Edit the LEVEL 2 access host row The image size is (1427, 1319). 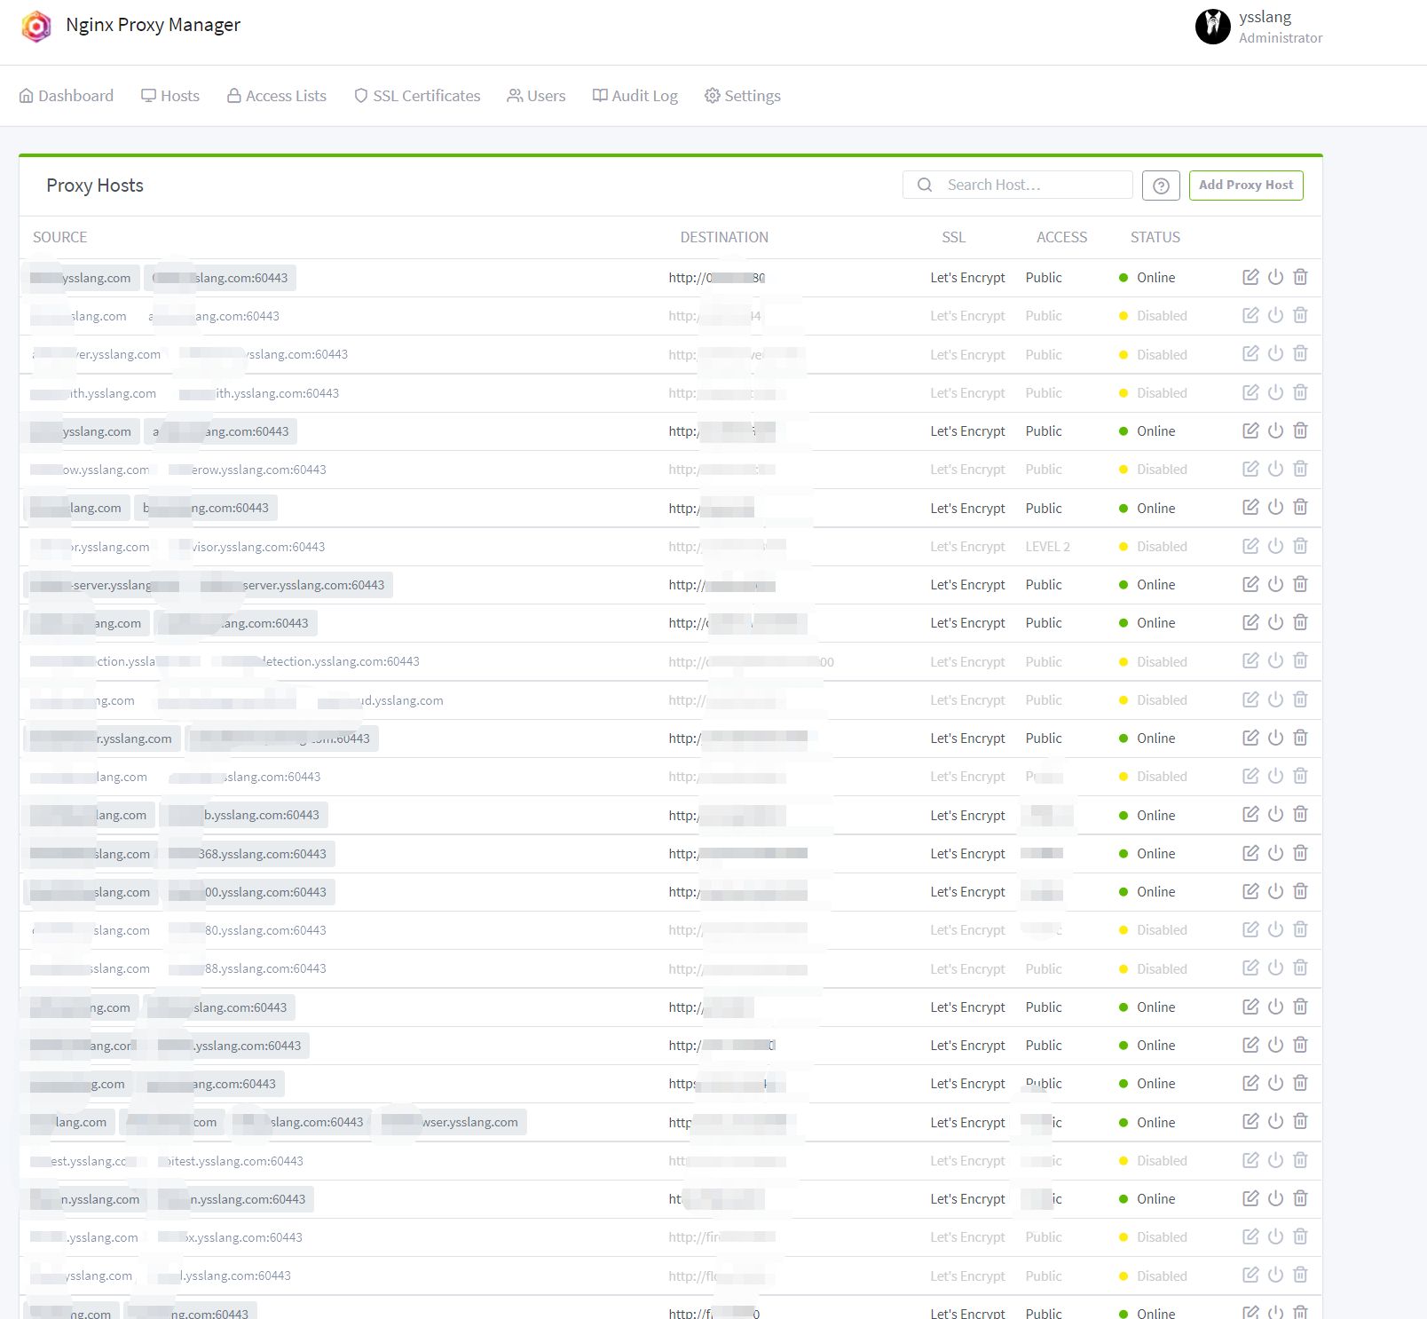[1250, 546]
